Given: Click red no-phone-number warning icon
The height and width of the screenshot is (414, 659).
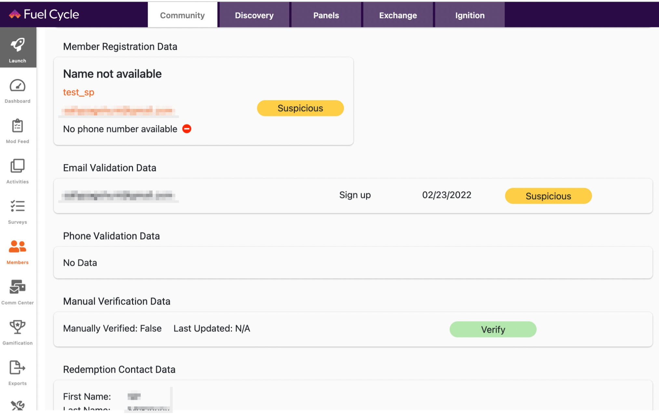Looking at the screenshot, I should [x=187, y=129].
